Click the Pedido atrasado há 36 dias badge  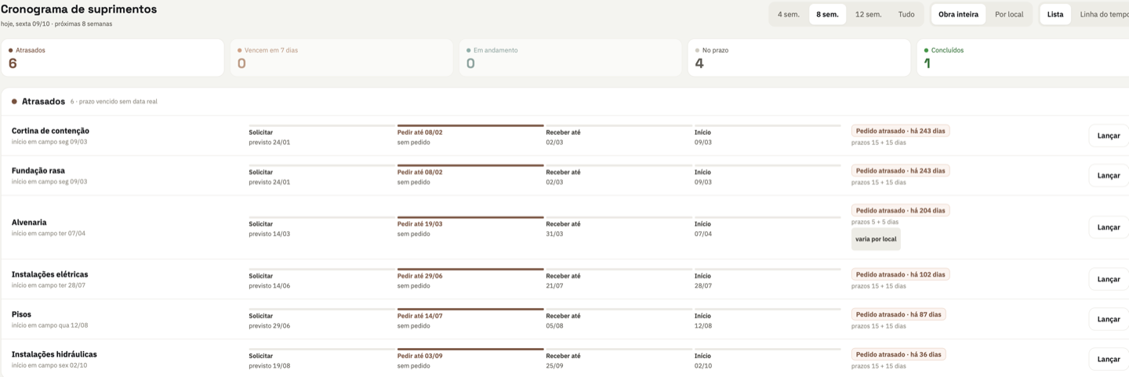(x=898, y=354)
